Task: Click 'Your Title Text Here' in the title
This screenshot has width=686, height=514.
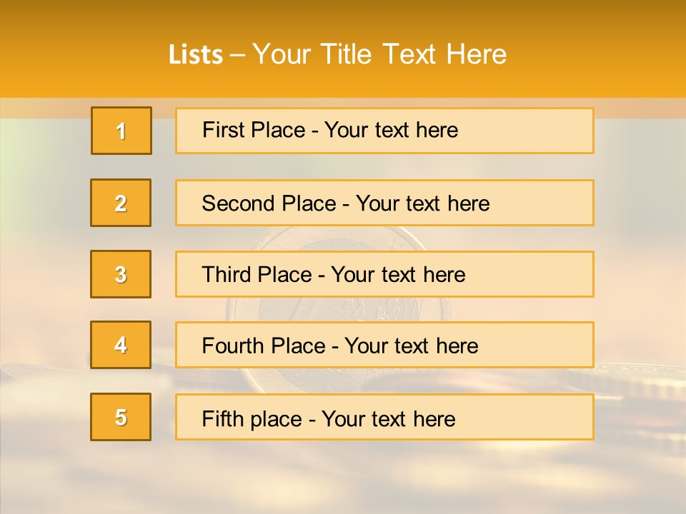Action: (x=379, y=55)
